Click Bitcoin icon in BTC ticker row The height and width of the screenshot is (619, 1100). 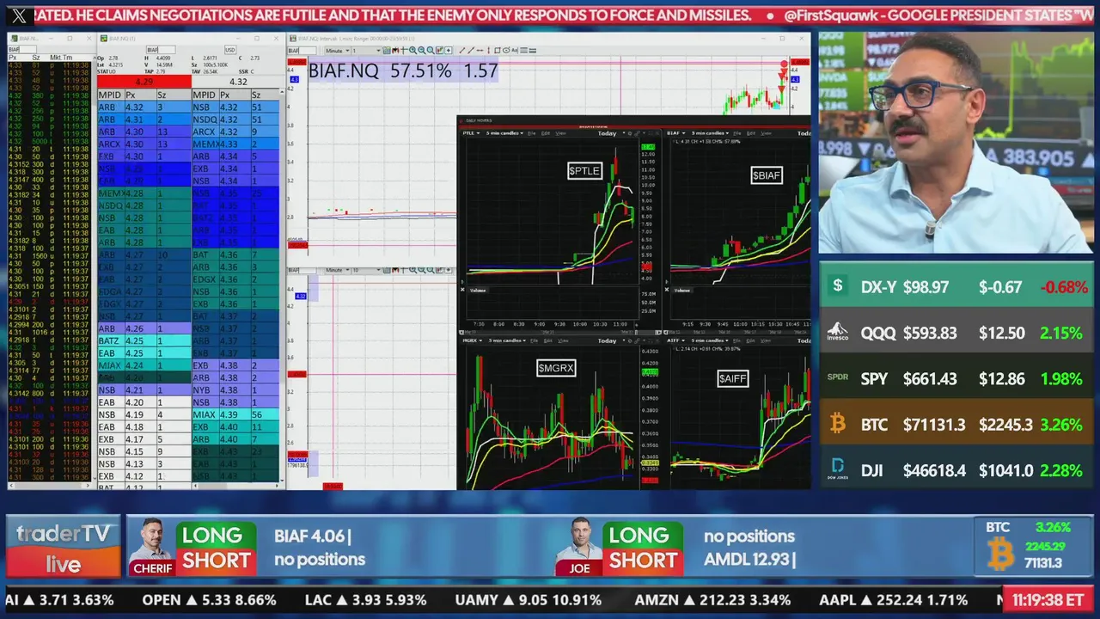point(838,423)
